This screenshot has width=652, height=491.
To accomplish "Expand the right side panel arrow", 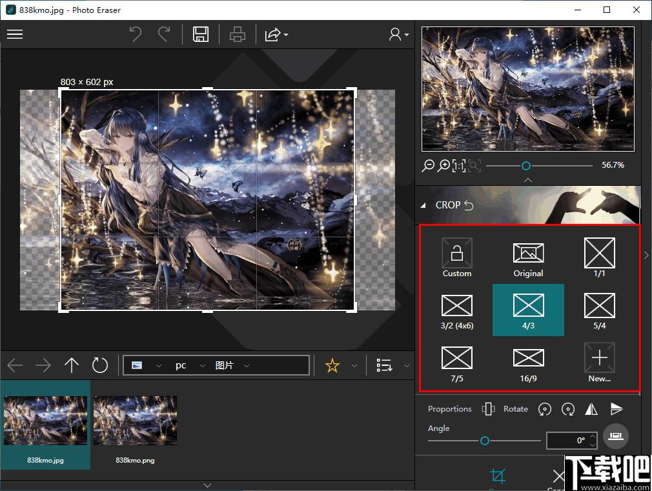I will click(647, 256).
